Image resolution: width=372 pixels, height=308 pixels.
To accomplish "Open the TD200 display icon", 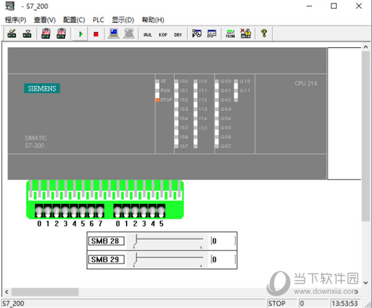I will coord(230,33).
